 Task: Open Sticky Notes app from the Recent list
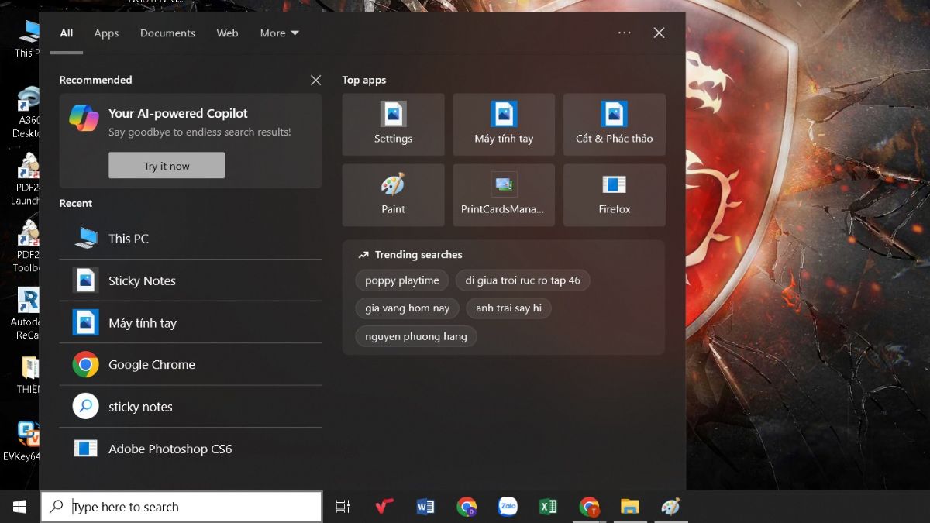click(191, 280)
